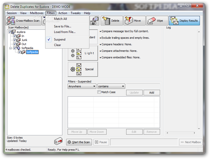Click the Move Down button
This screenshot has height=159, width=210.
(97, 132)
